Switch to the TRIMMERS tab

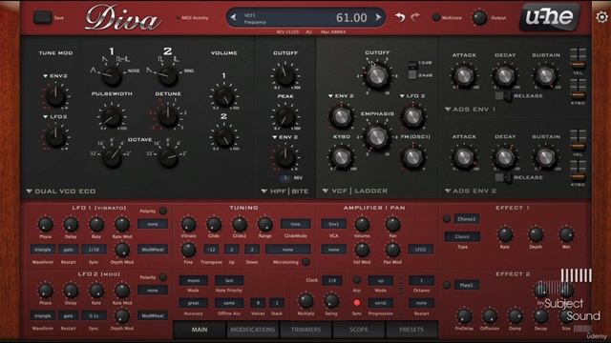[x=305, y=330]
